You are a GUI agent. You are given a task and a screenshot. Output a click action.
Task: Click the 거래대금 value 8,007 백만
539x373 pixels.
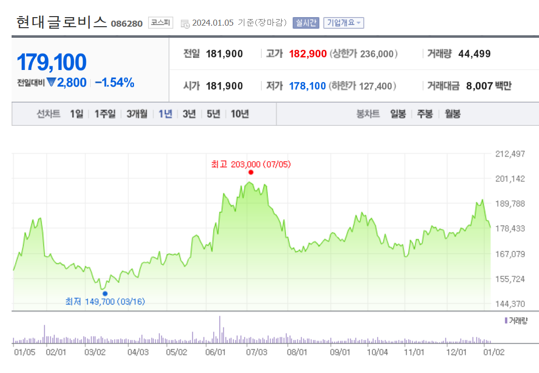(489, 86)
